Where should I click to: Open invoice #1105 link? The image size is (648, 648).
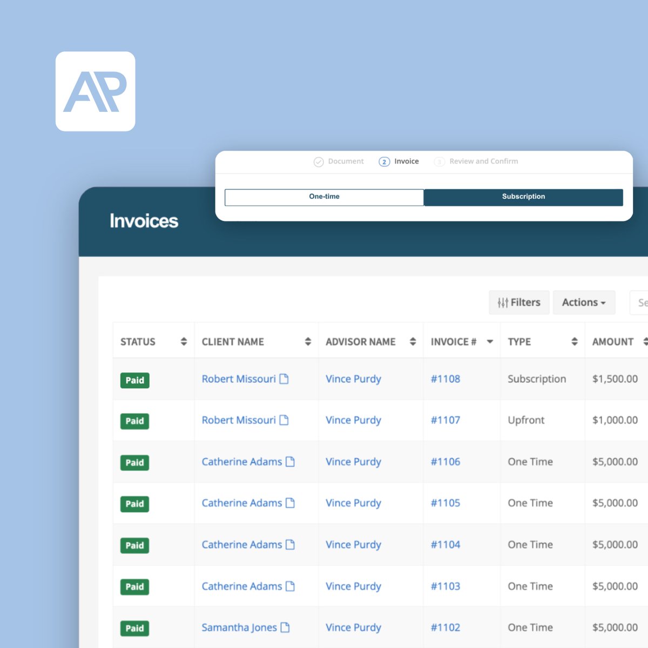tap(446, 503)
